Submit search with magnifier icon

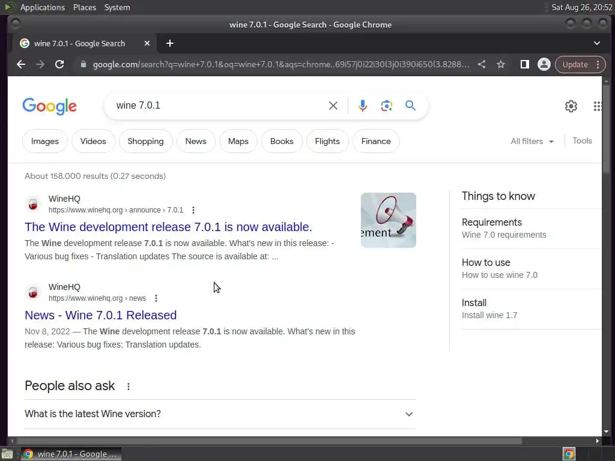coord(410,106)
